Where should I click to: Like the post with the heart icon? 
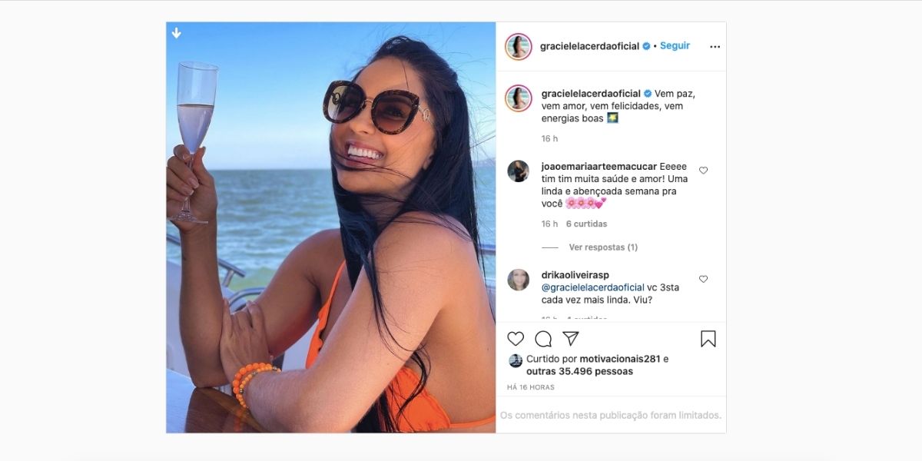516,339
